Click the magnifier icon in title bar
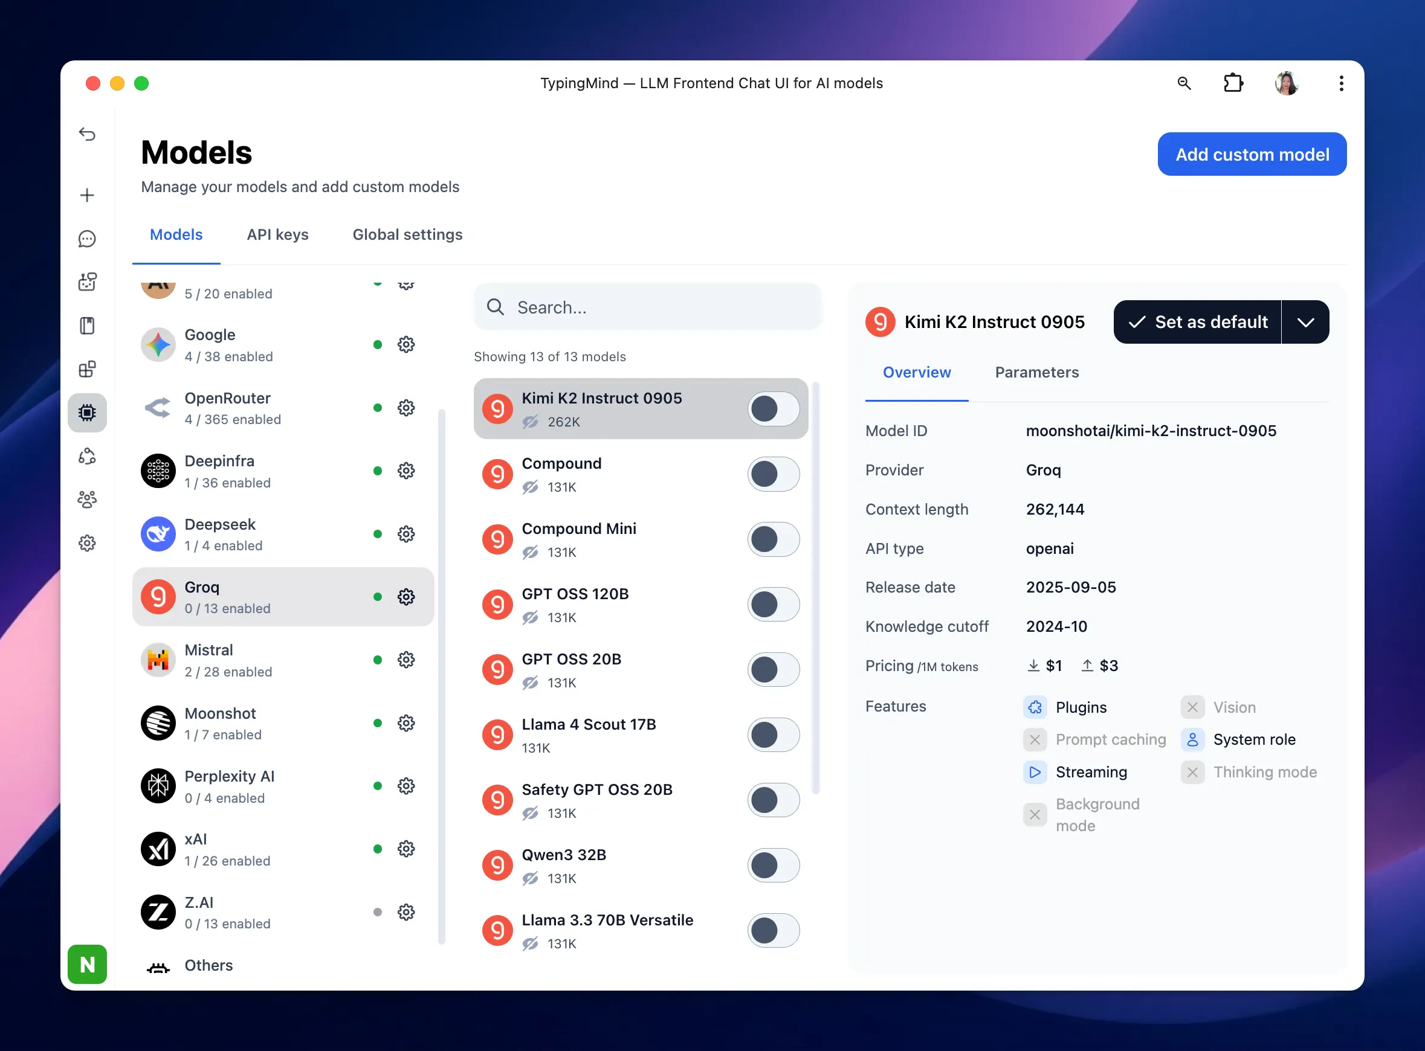The height and width of the screenshot is (1051, 1425). point(1184,83)
